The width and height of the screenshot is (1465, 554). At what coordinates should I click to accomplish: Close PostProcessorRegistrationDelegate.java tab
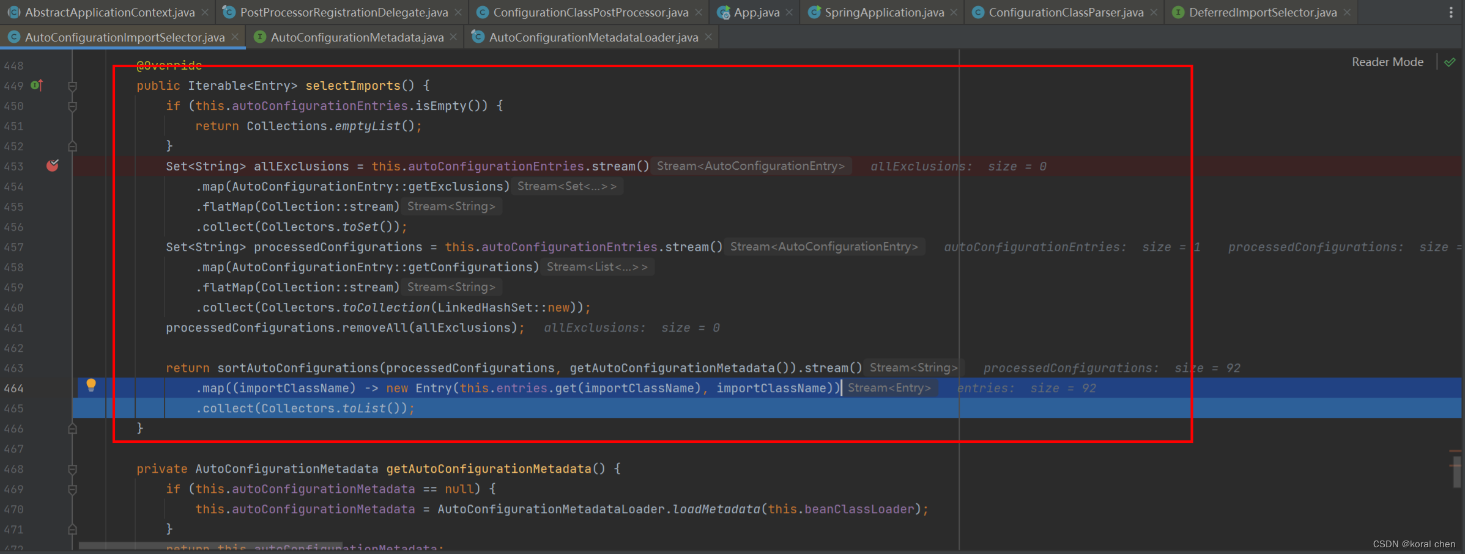pyautogui.click(x=458, y=12)
